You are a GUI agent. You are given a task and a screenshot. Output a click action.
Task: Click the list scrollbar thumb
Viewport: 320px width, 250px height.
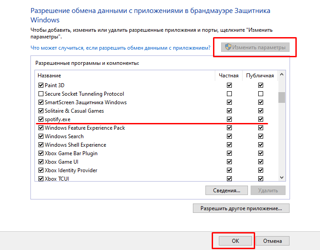point(282,97)
